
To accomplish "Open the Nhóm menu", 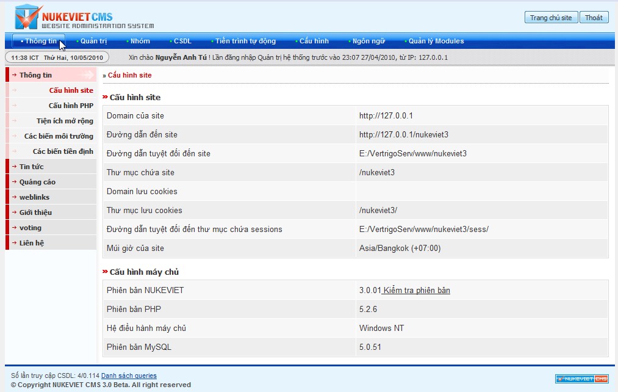I will (x=138, y=41).
